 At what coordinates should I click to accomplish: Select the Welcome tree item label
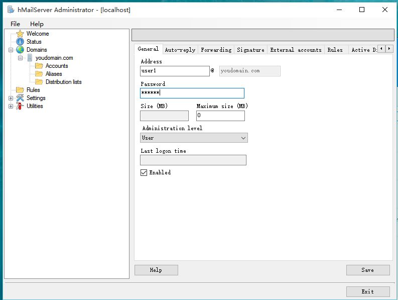[38, 34]
